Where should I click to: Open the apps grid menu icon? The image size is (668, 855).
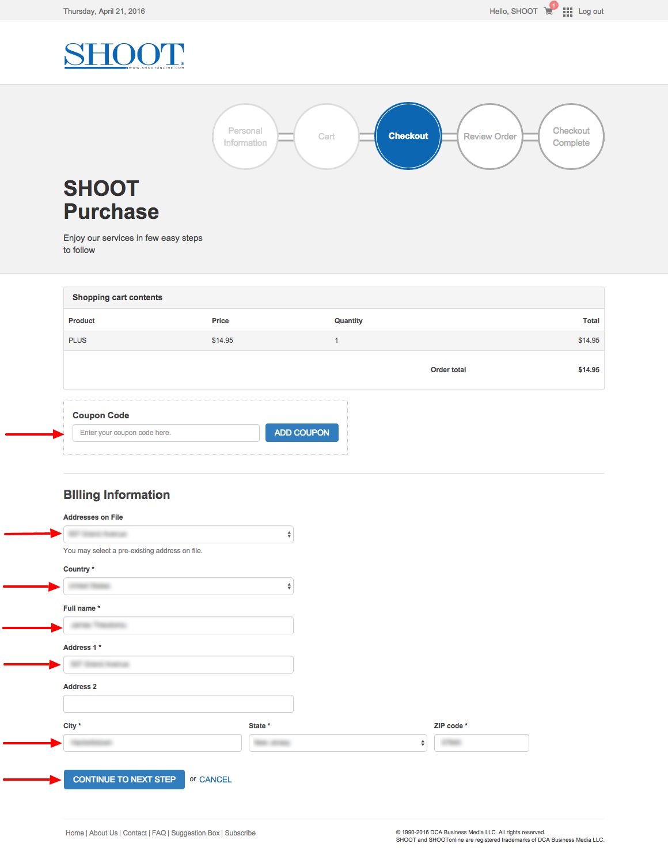(x=568, y=12)
